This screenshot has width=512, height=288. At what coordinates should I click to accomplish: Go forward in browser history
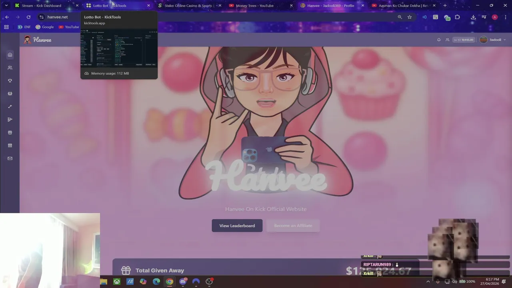coord(18,17)
